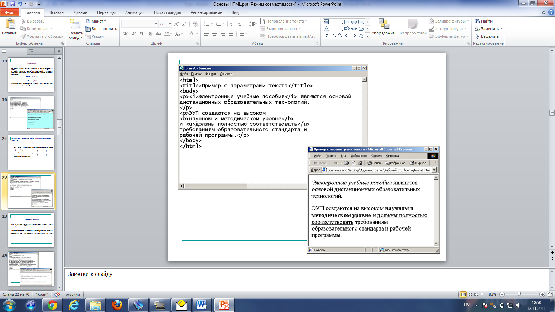The height and width of the screenshot is (312, 555).
Task: Select the Format Painter (Формат по образцу)
Action: point(42,36)
